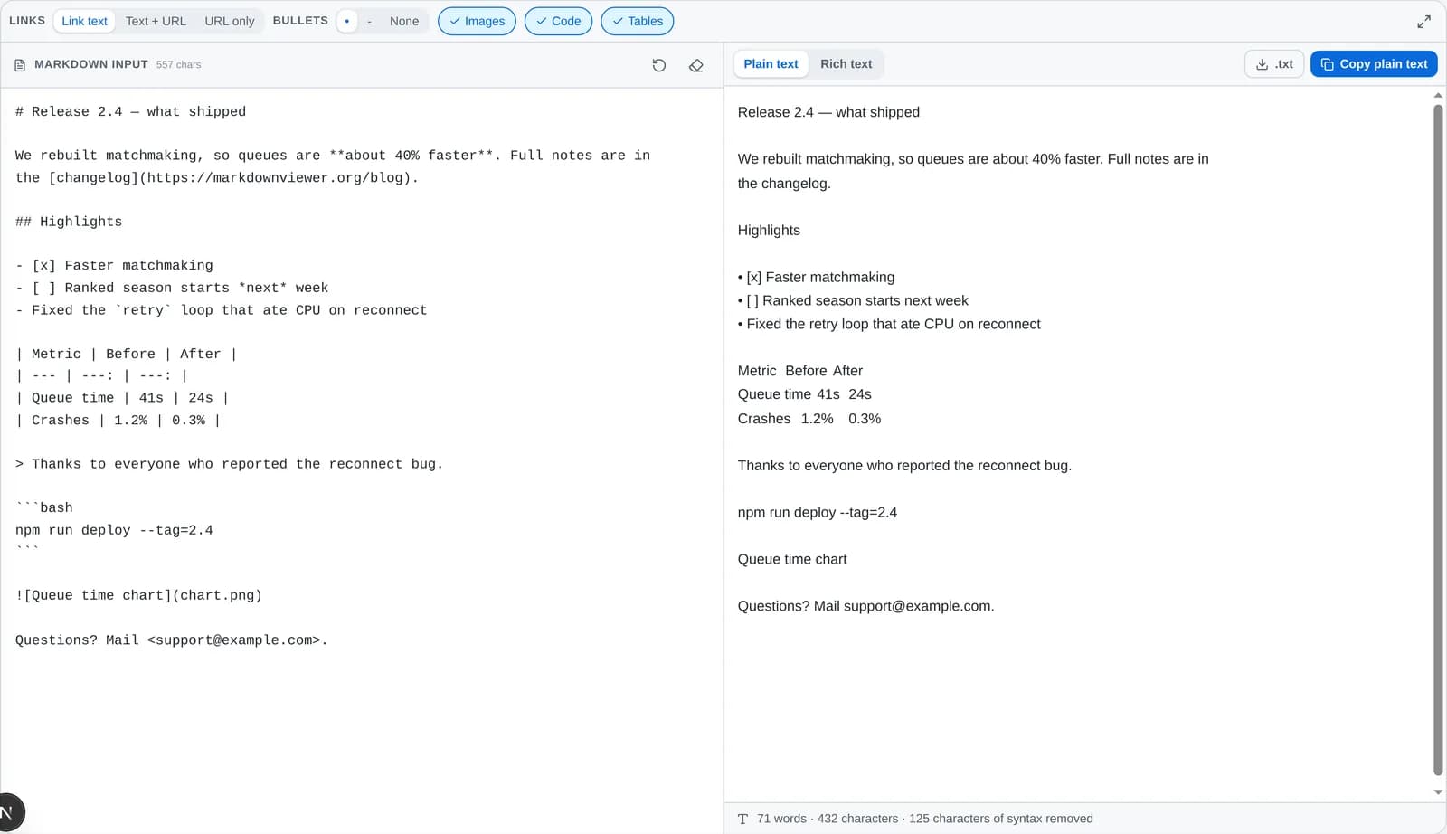
Task: Click 'Questions? Mail <support@example.com>.' in input
Action: 171,640
